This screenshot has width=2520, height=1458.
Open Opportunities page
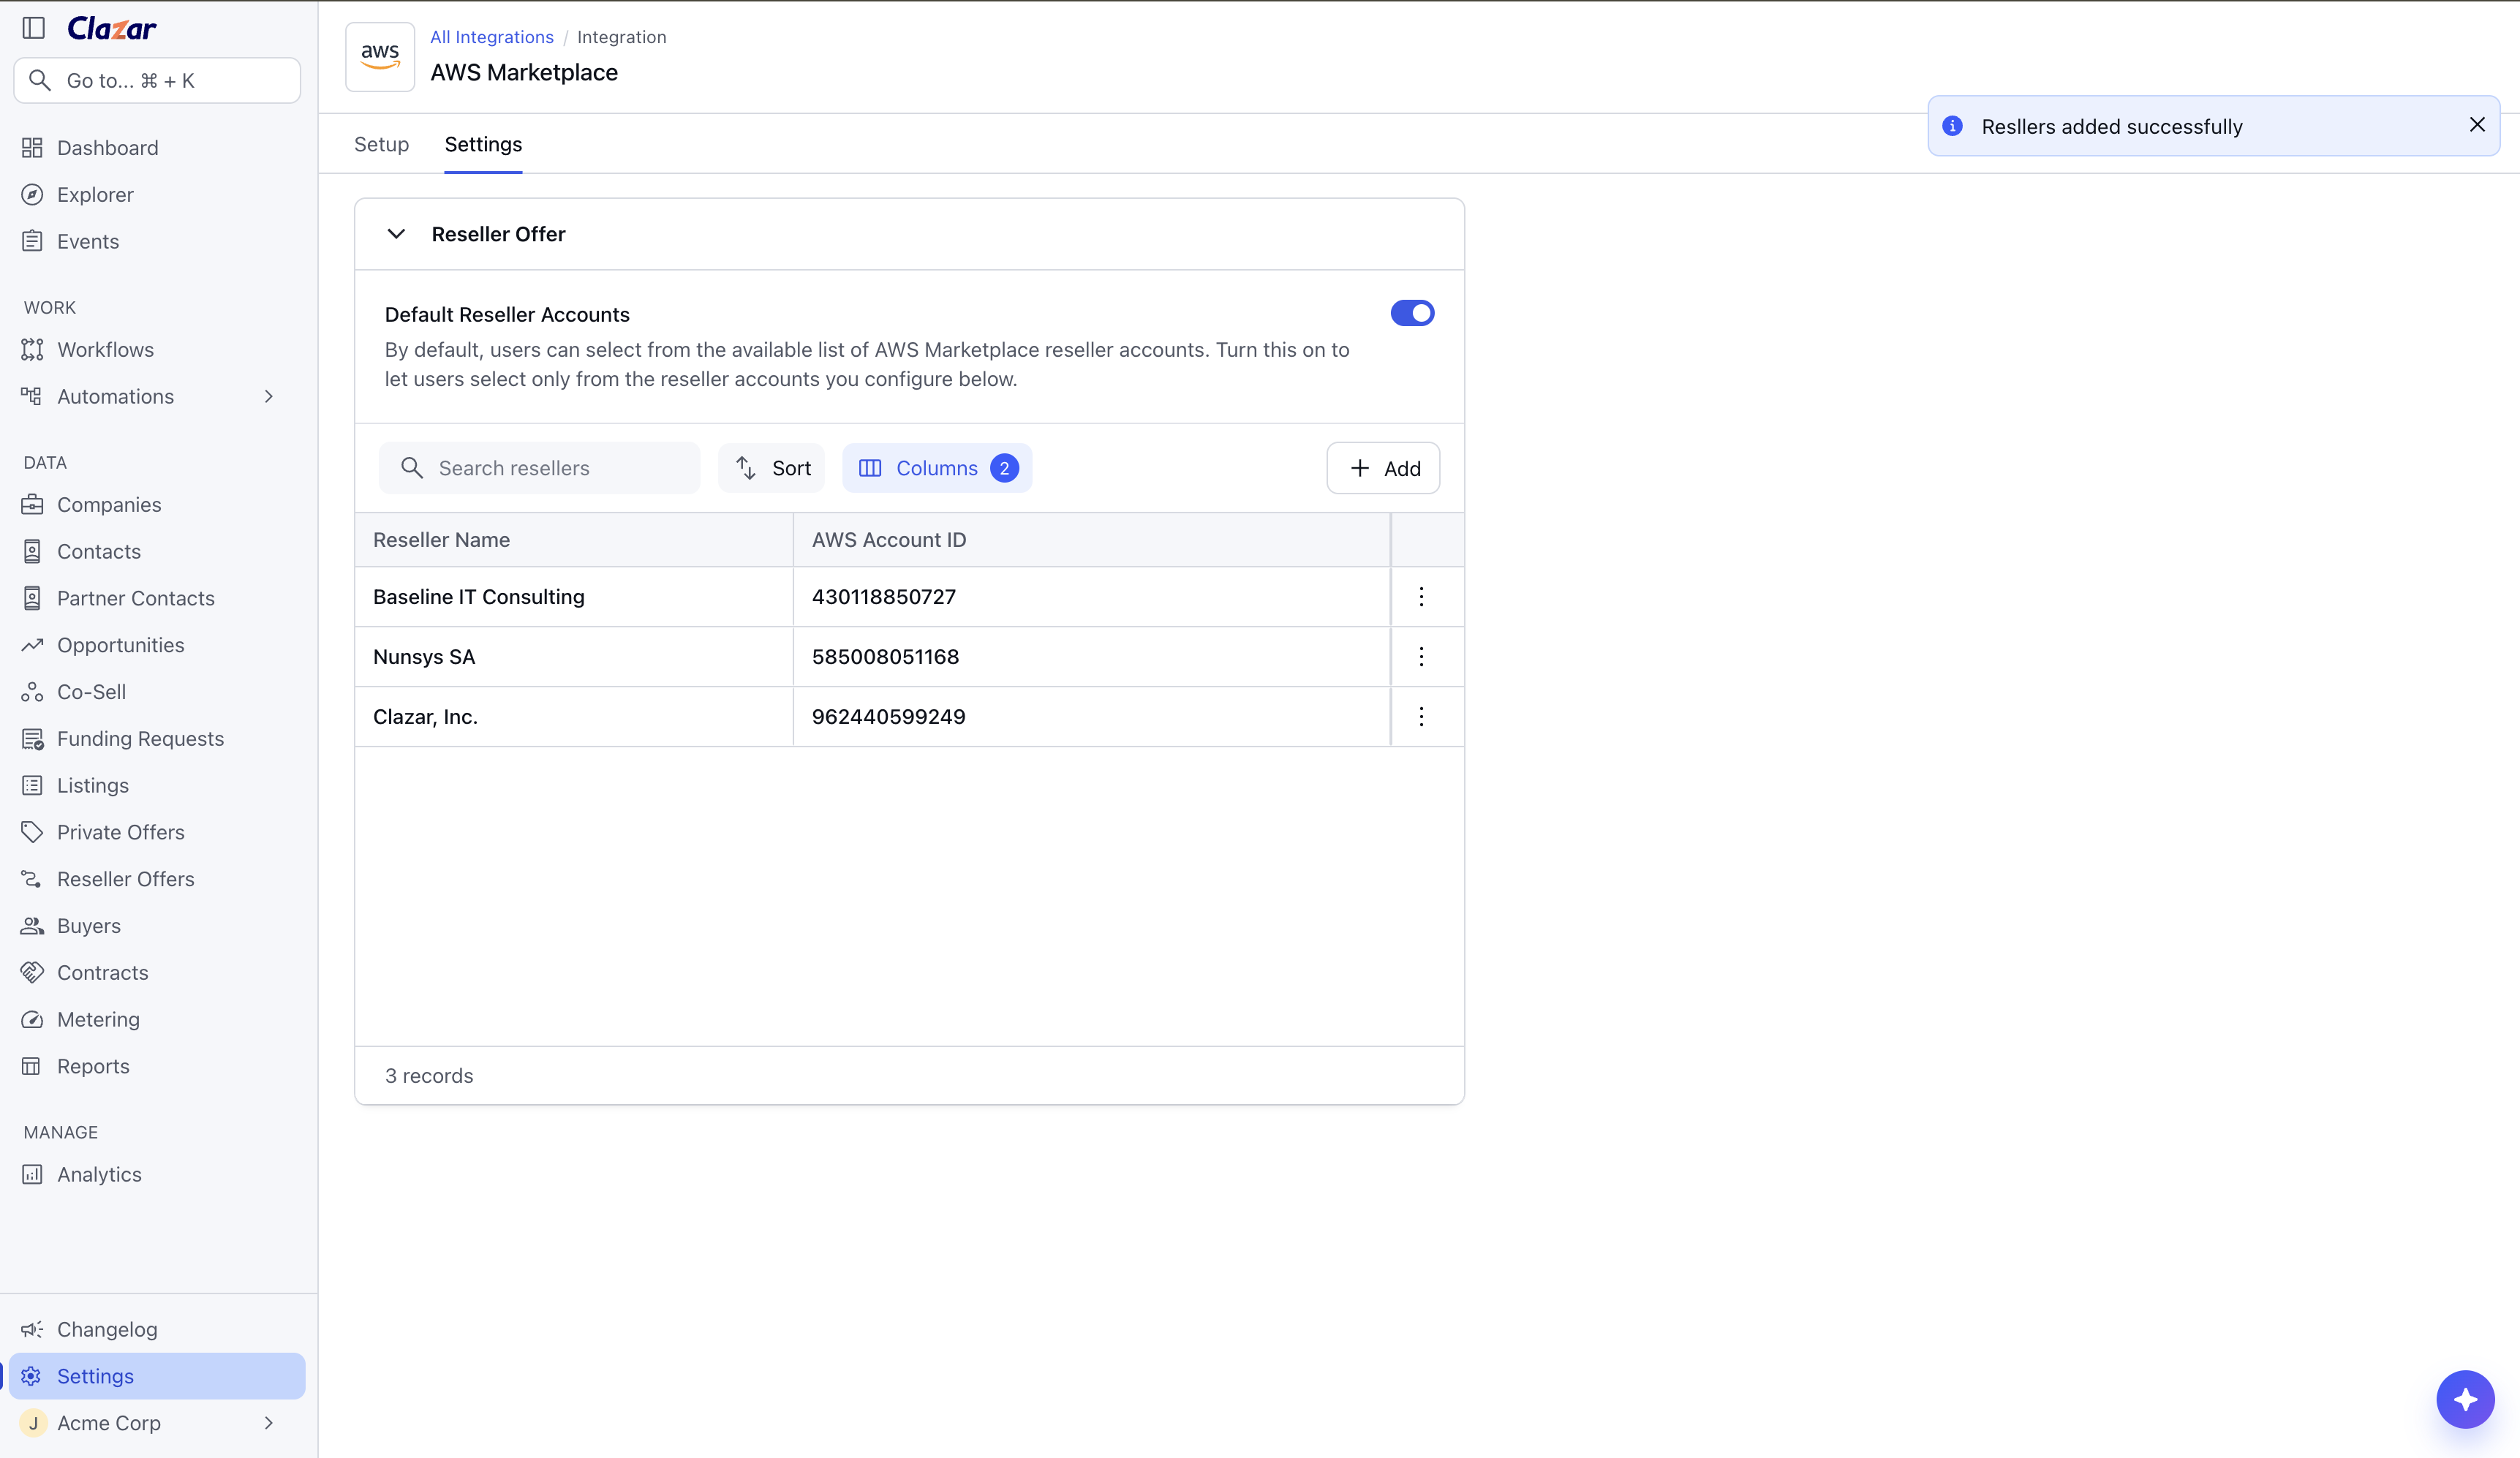point(120,645)
